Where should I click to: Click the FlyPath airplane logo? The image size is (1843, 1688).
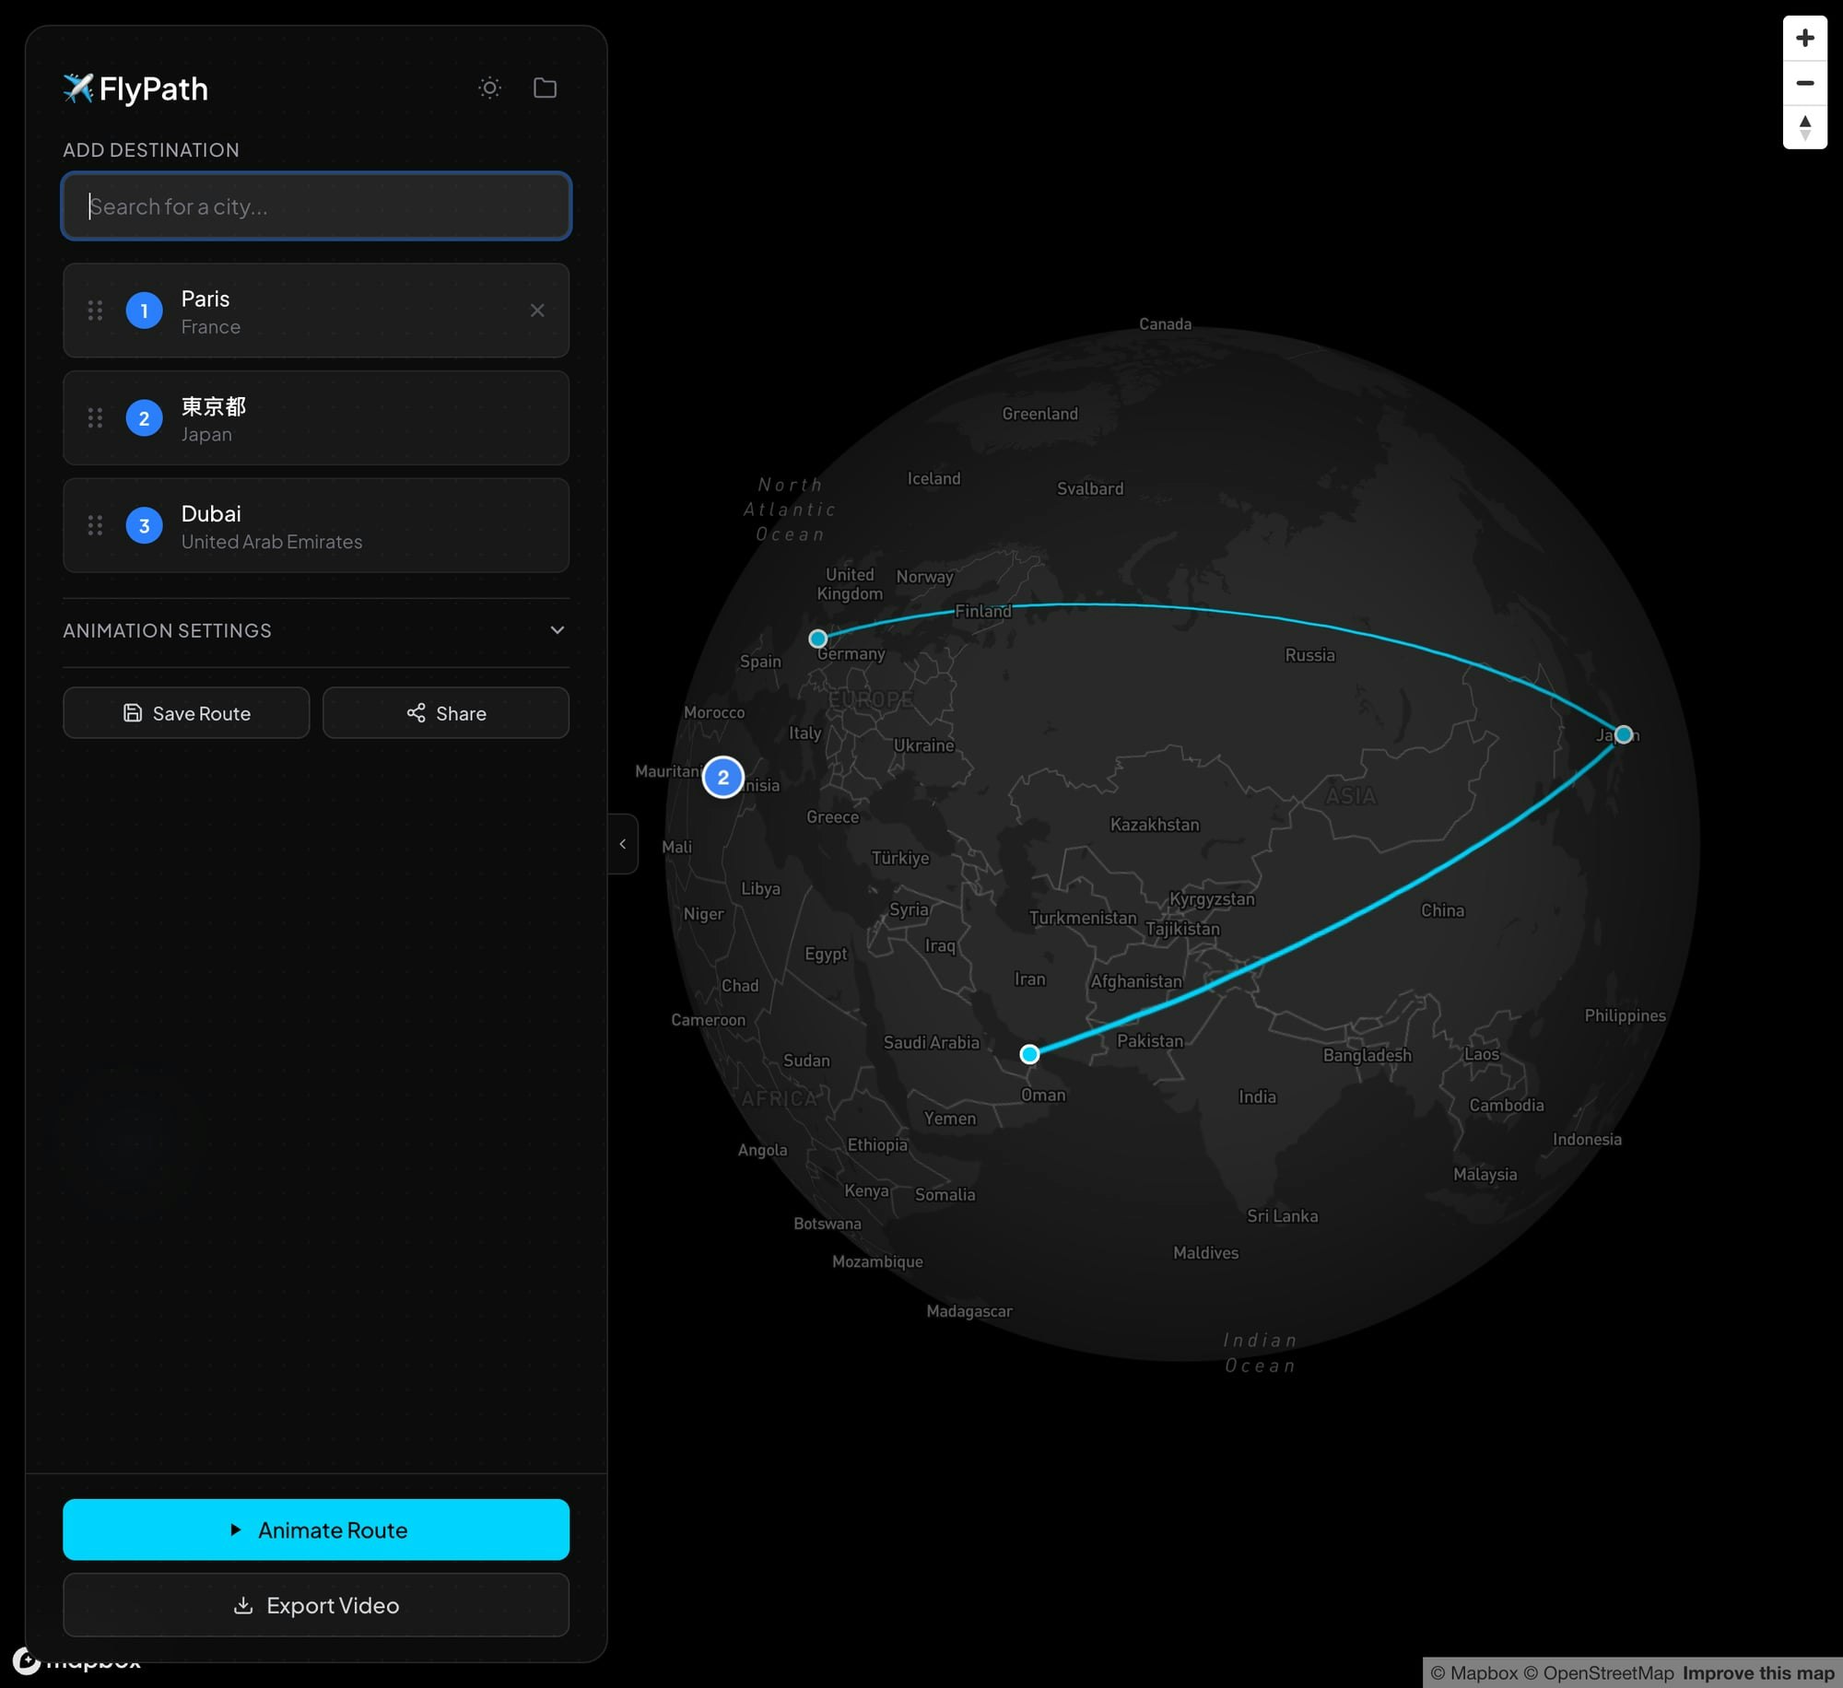pos(79,88)
